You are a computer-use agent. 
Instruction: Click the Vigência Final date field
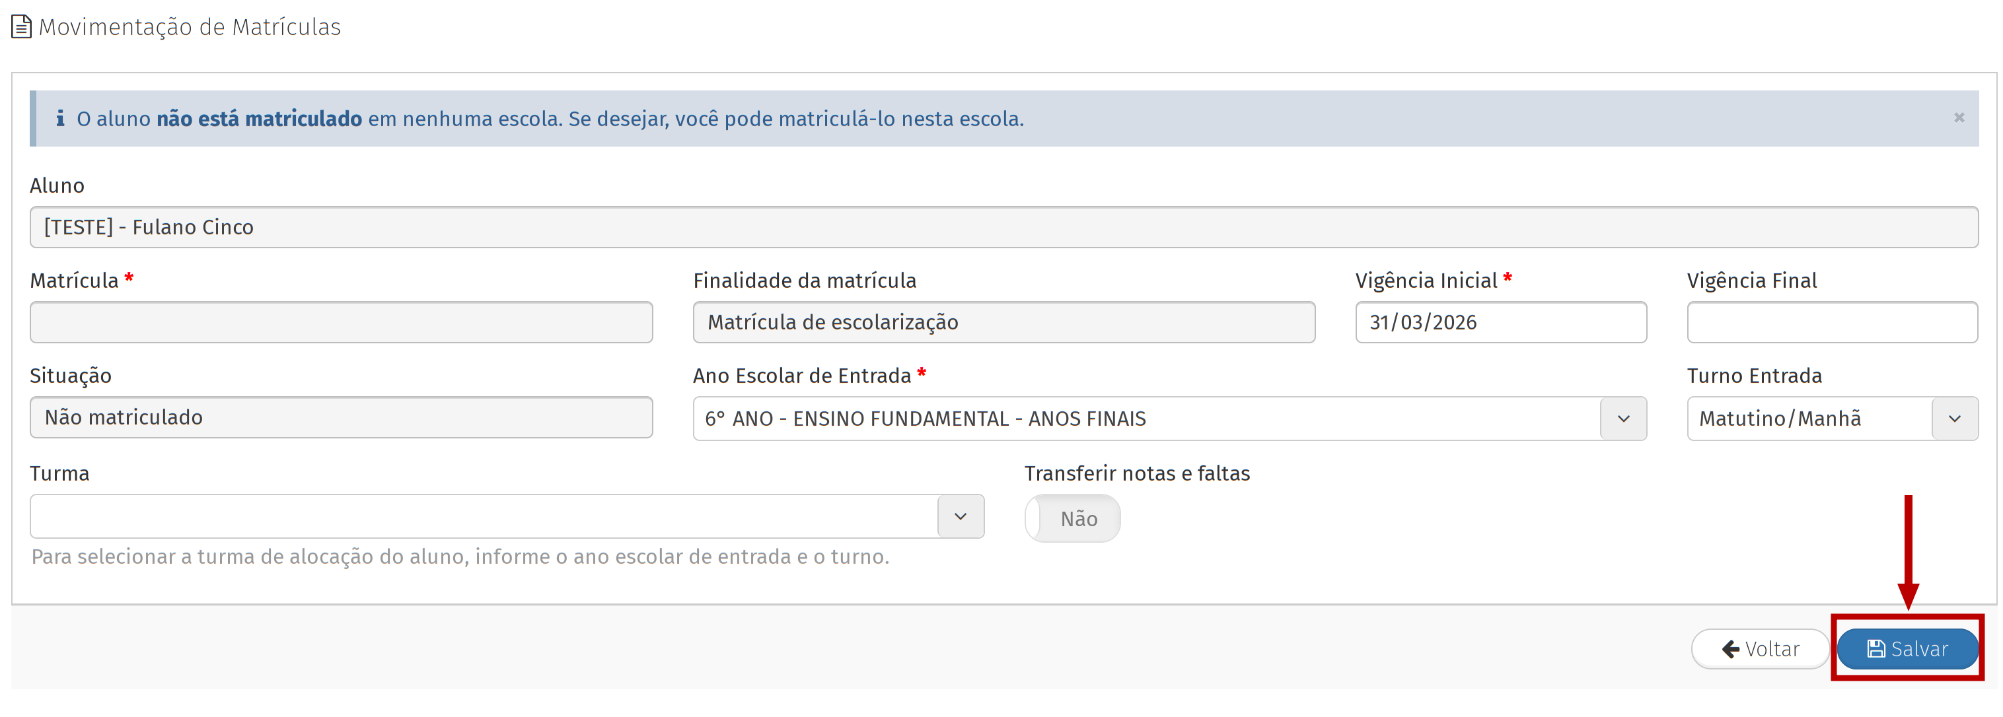pyautogui.click(x=1831, y=322)
